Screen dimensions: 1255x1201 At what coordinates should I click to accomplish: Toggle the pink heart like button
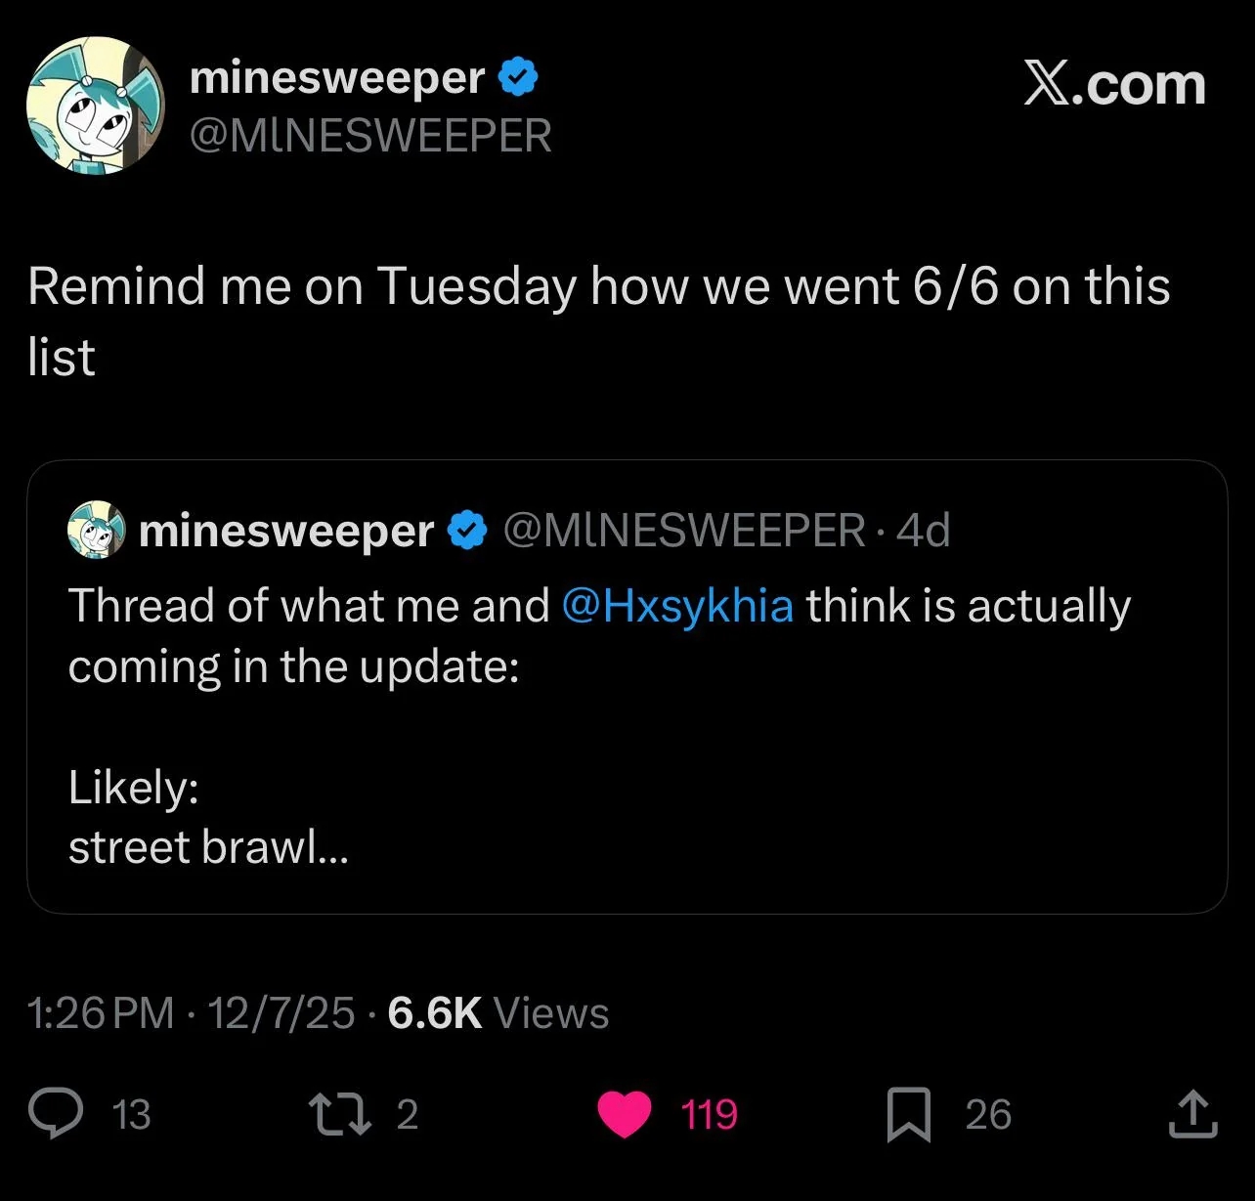click(x=625, y=1115)
